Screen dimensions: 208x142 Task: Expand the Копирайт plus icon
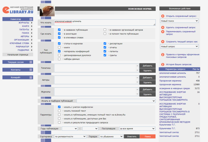click(x=31, y=77)
